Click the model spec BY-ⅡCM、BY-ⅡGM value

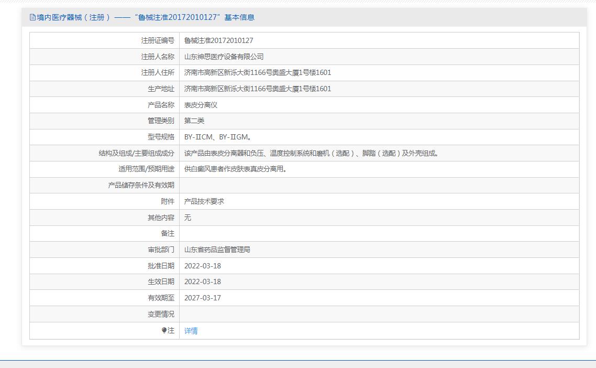pyautogui.click(x=218, y=137)
